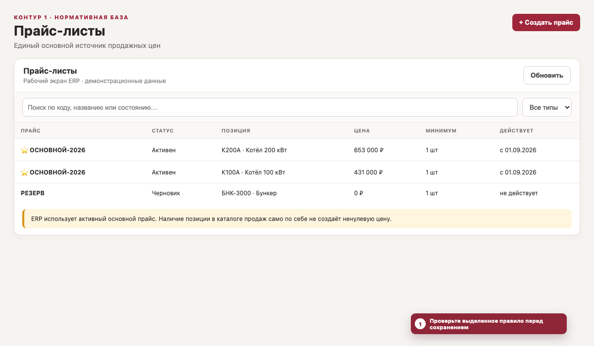Click the Действует column header
594x346 pixels.
[x=516, y=130]
